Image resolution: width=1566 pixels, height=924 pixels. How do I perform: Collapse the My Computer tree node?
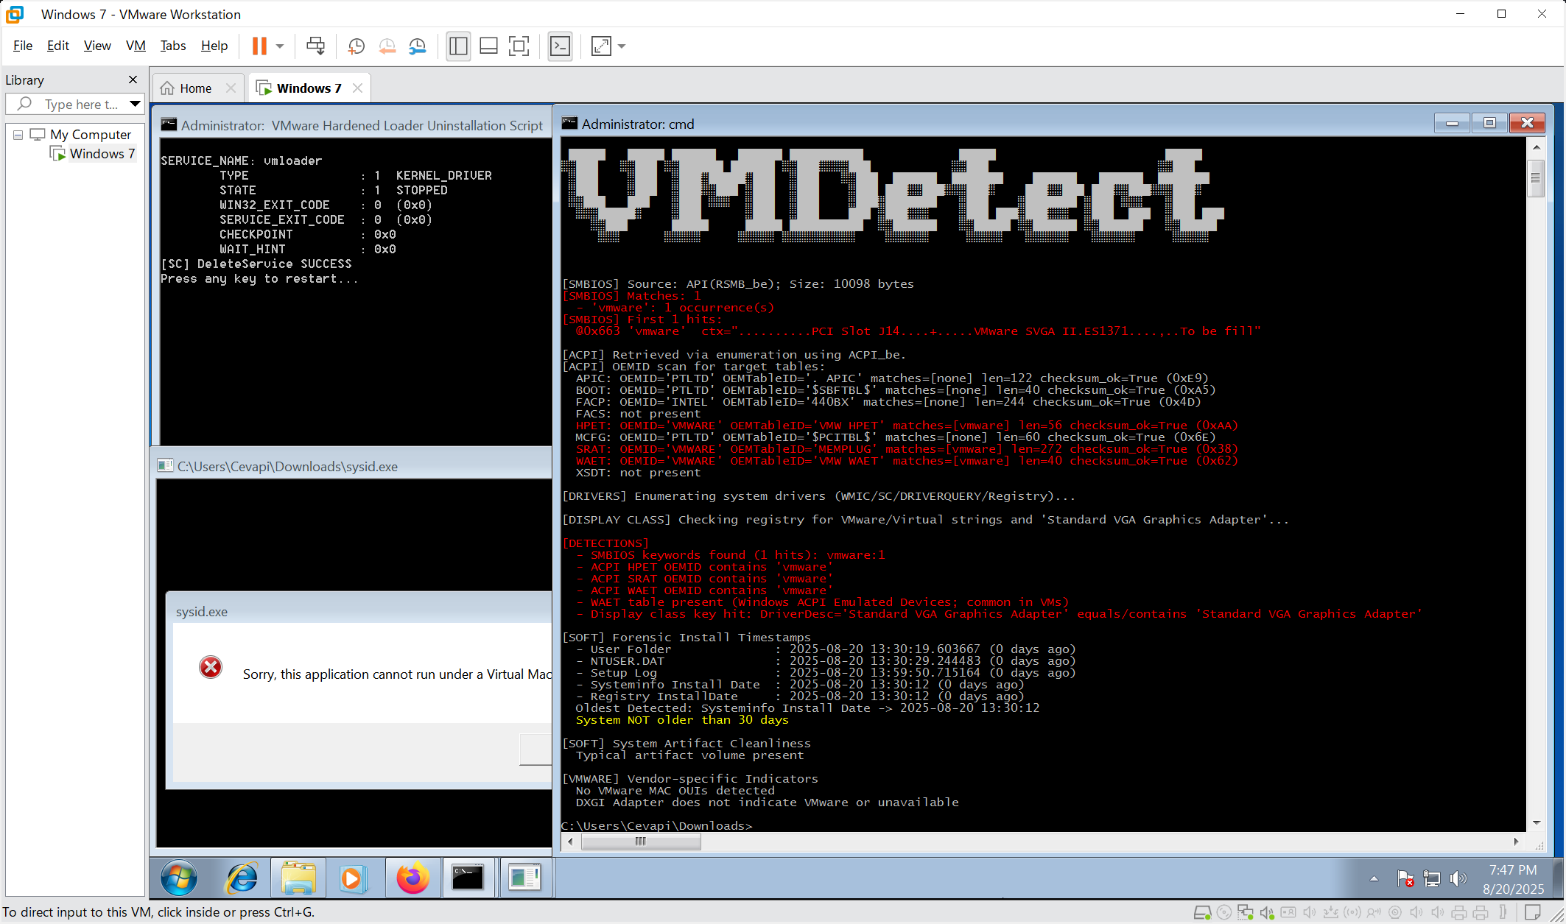pos(18,135)
